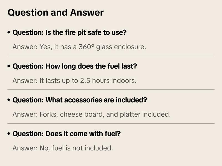Click the 'Question and Answer' heading

click(56, 12)
